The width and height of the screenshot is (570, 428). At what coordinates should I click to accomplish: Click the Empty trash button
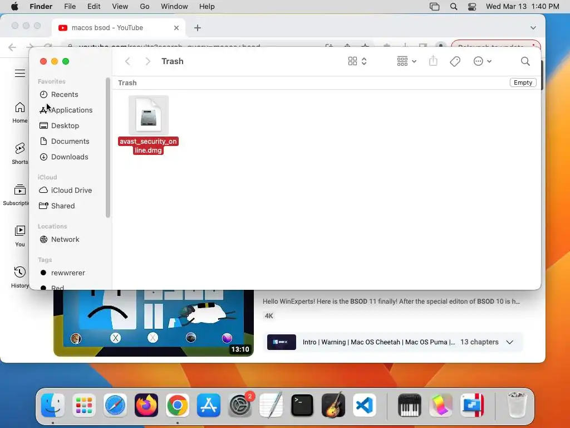523,82
